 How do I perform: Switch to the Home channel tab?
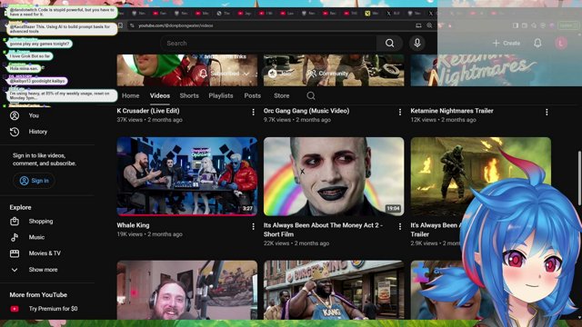click(131, 95)
